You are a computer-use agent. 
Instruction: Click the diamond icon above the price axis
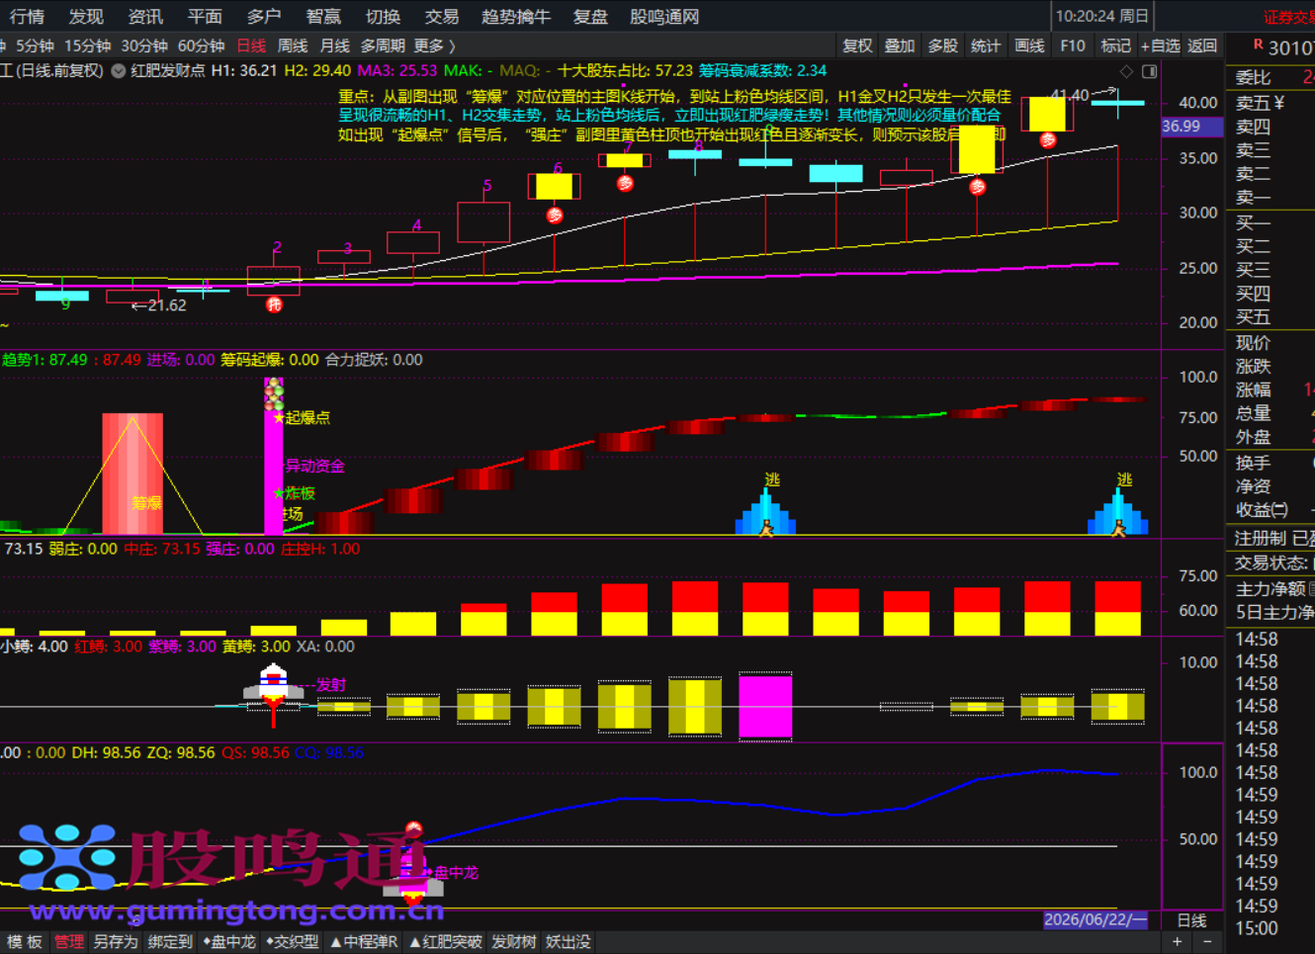pyautogui.click(x=1126, y=71)
